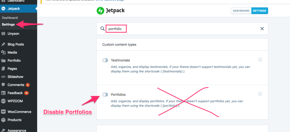Viewport: 290px width, 132px height.
Task: Click the search magnifier icon
Action: [x=102, y=29]
